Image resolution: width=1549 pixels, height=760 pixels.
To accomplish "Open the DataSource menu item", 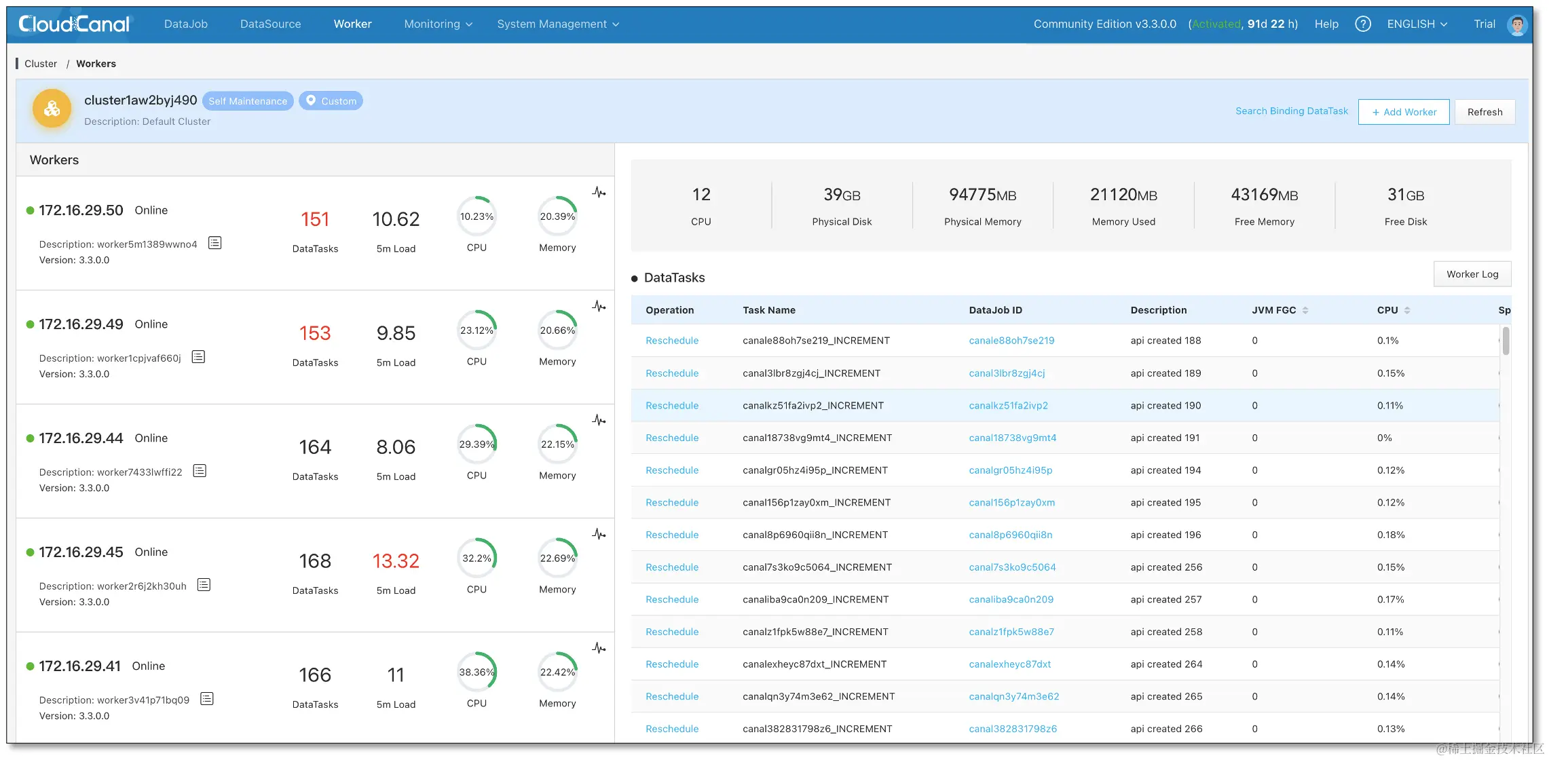I will [270, 24].
